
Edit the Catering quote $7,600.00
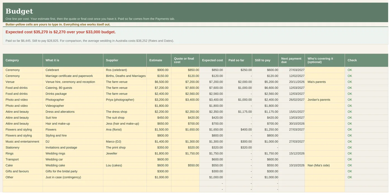tap(185, 88)
